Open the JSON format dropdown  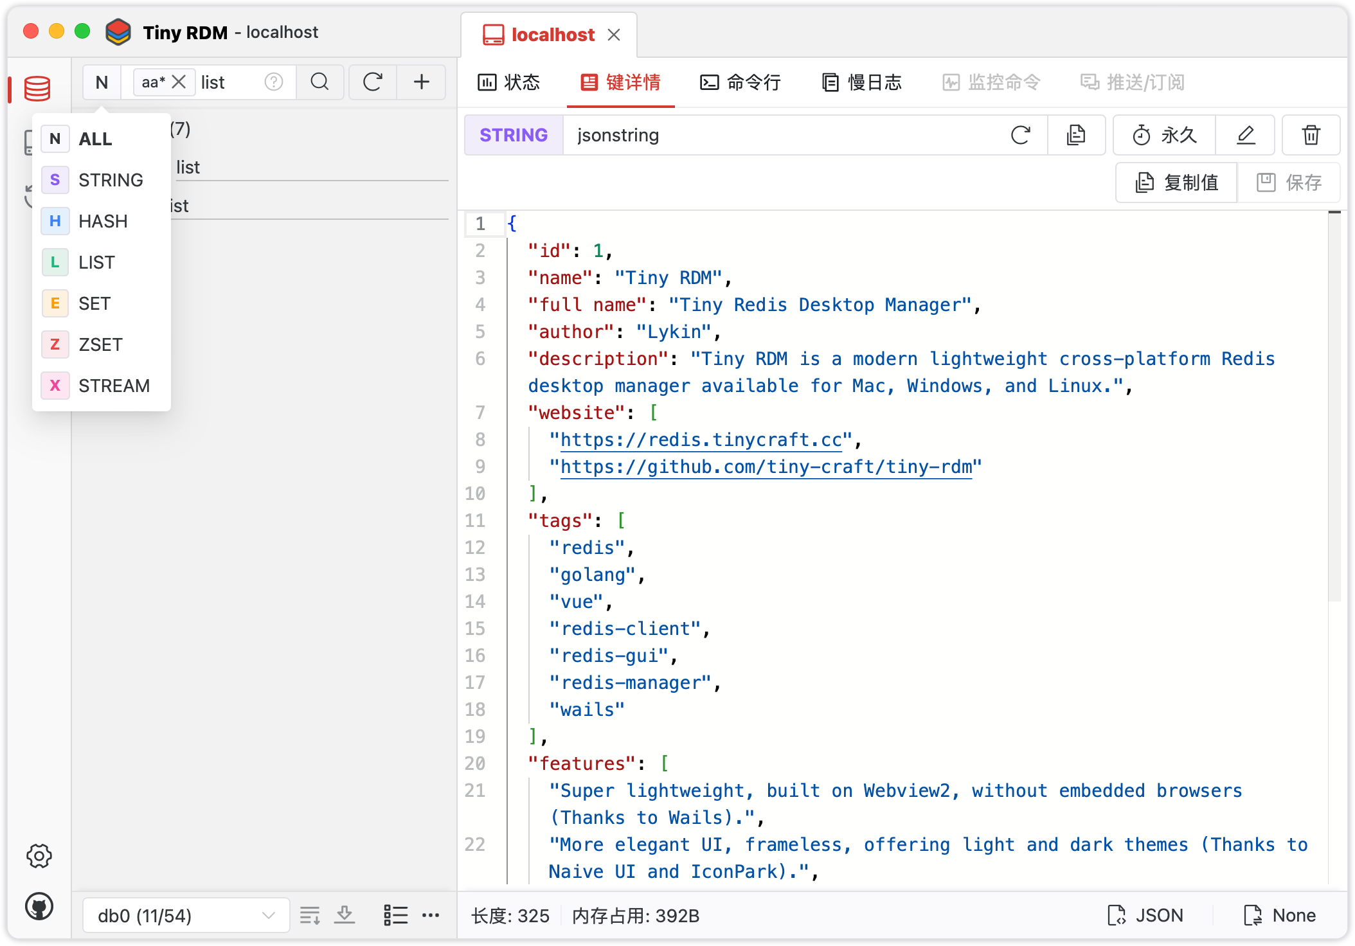click(1145, 915)
